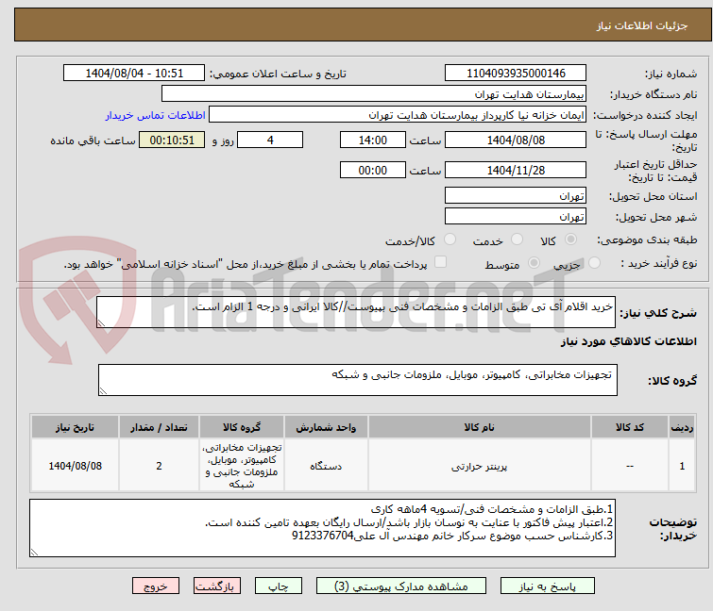Click the ایجاد کننده درخواست field
713x611 pixels.
click(398, 115)
